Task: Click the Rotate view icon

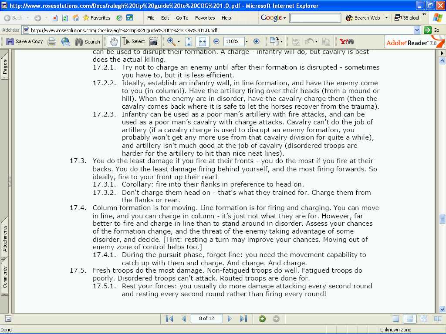Action: (x=274, y=41)
